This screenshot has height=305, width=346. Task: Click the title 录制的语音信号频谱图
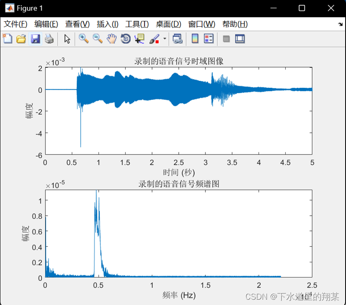179,184
